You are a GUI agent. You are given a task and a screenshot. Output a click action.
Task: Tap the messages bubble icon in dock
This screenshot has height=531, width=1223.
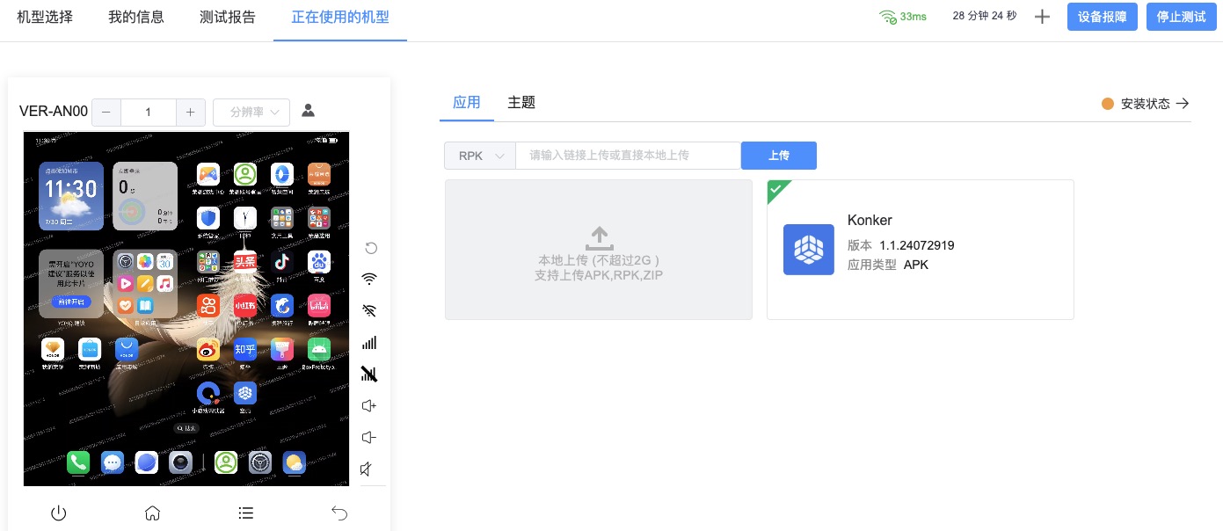[113, 462]
